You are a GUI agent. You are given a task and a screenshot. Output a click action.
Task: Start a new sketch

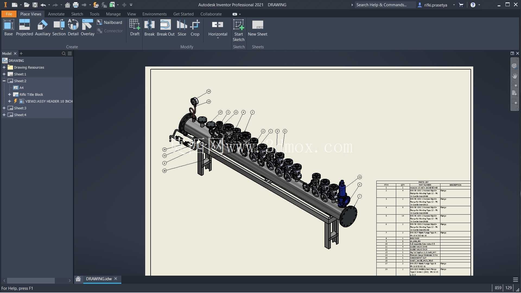pyautogui.click(x=239, y=30)
